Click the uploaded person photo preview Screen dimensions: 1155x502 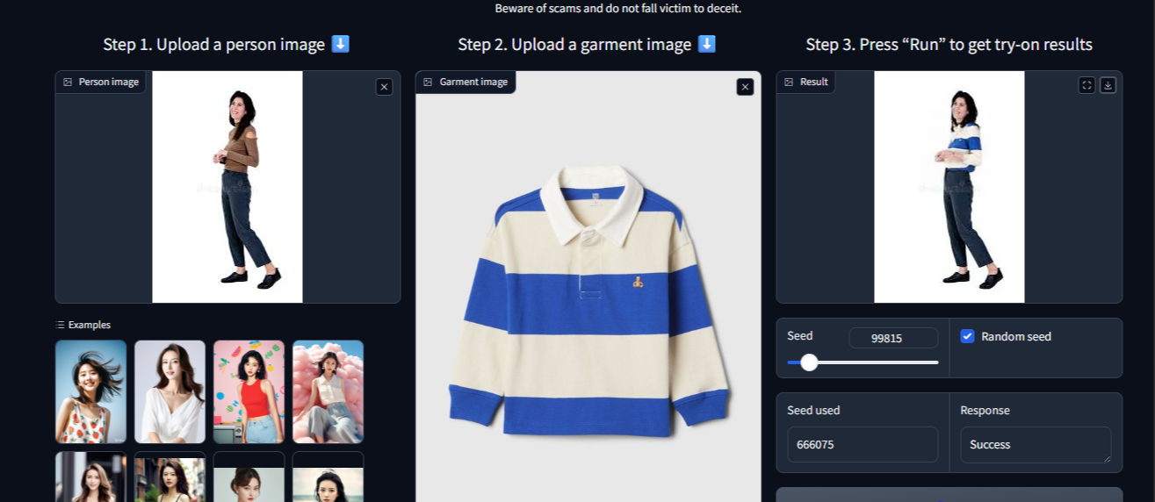(x=227, y=187)
